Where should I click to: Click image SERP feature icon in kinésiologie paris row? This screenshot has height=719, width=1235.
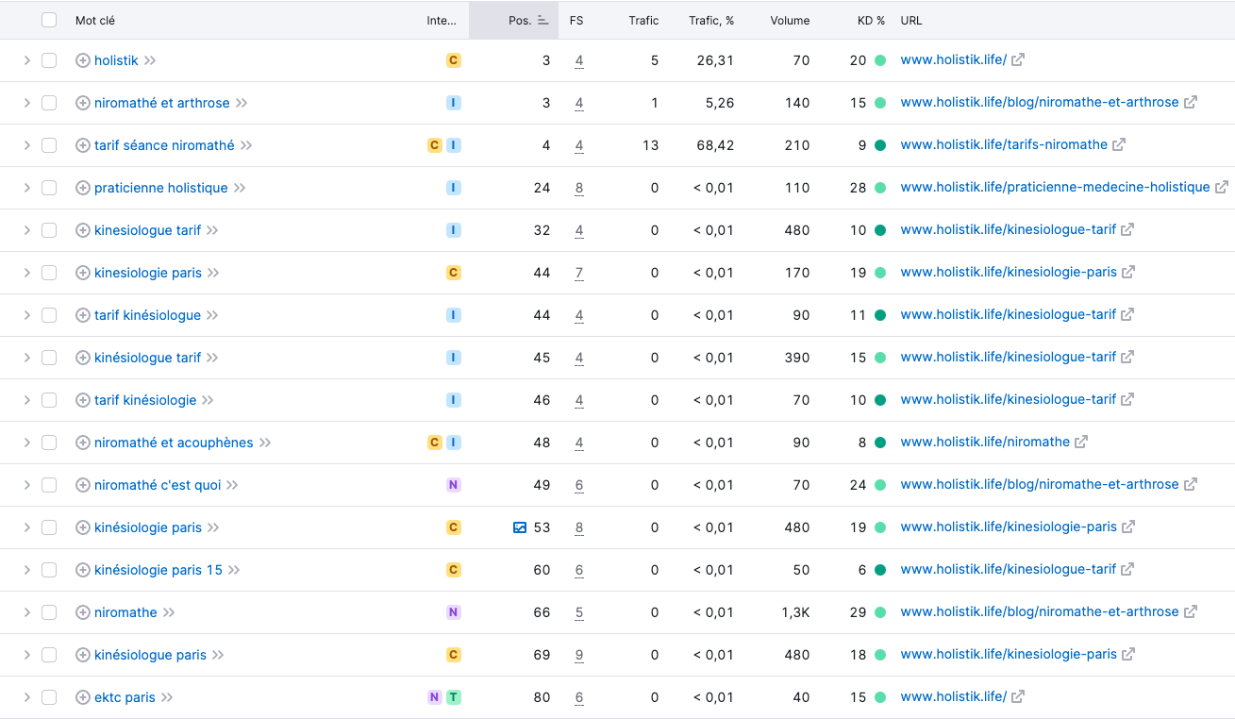(x=520, y=527)
